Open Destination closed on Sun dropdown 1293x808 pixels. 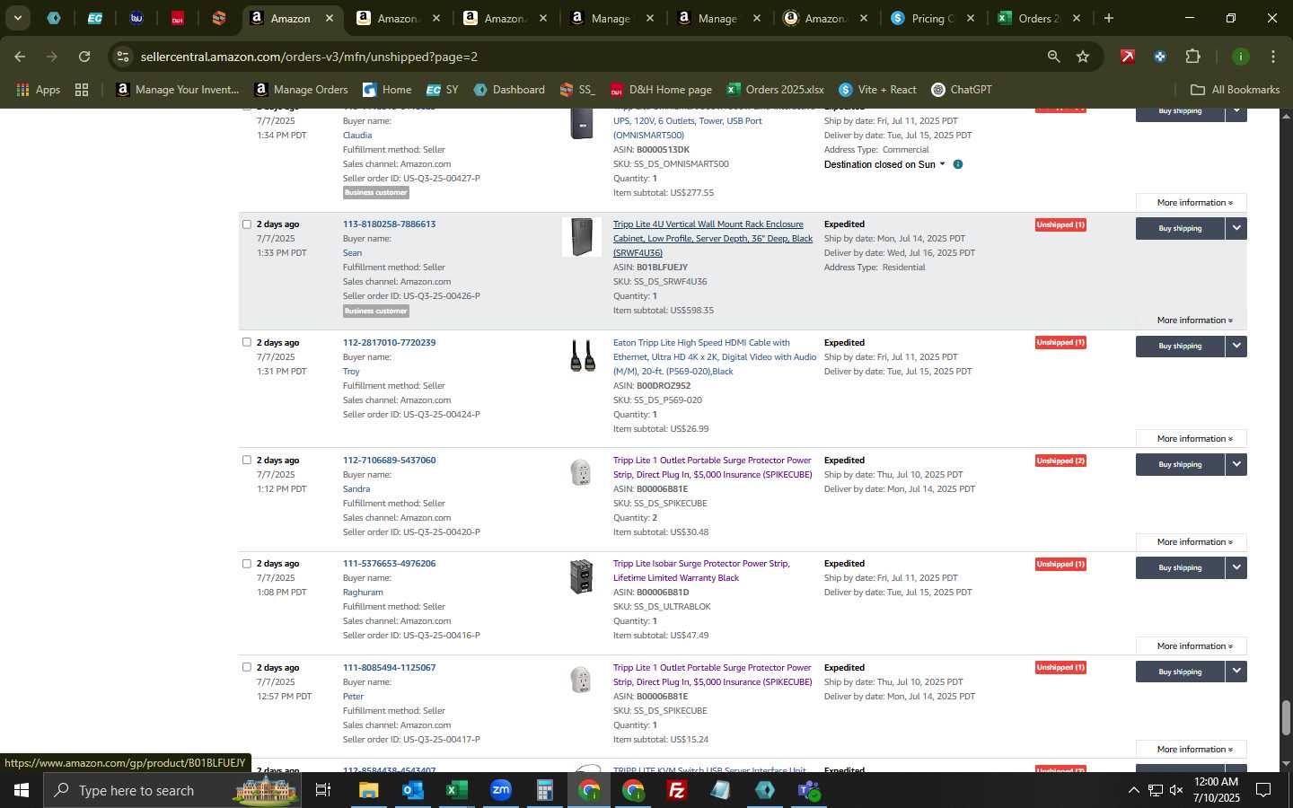(884, 164)
